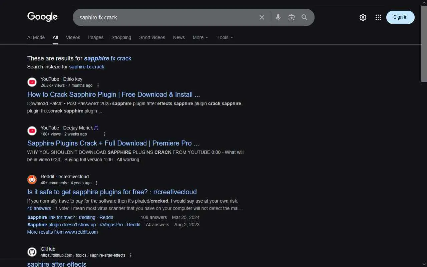This screenshot has width=427, height=267.
Task: Click the GitHub favicon icon
Action: coord(32,252)
